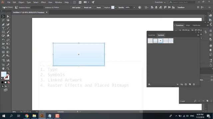The image size is (213, 119).
Task: Switch to the Pathfinder panel tab
Action: click(x=196, y=25)
